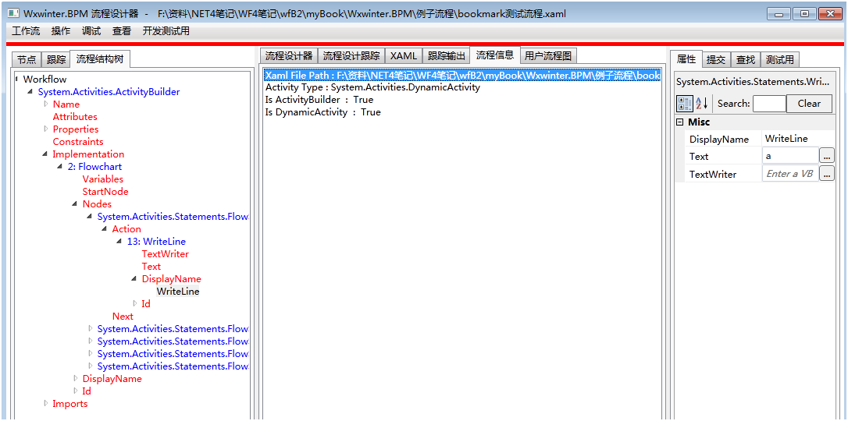Select the StartNode tree item
848x421 pixels.
105,192
